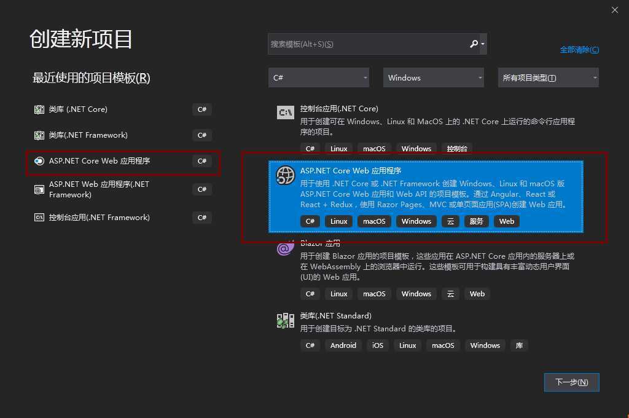
Task: Click the 控制台 tag under console app template
Action: coord(457,149)
